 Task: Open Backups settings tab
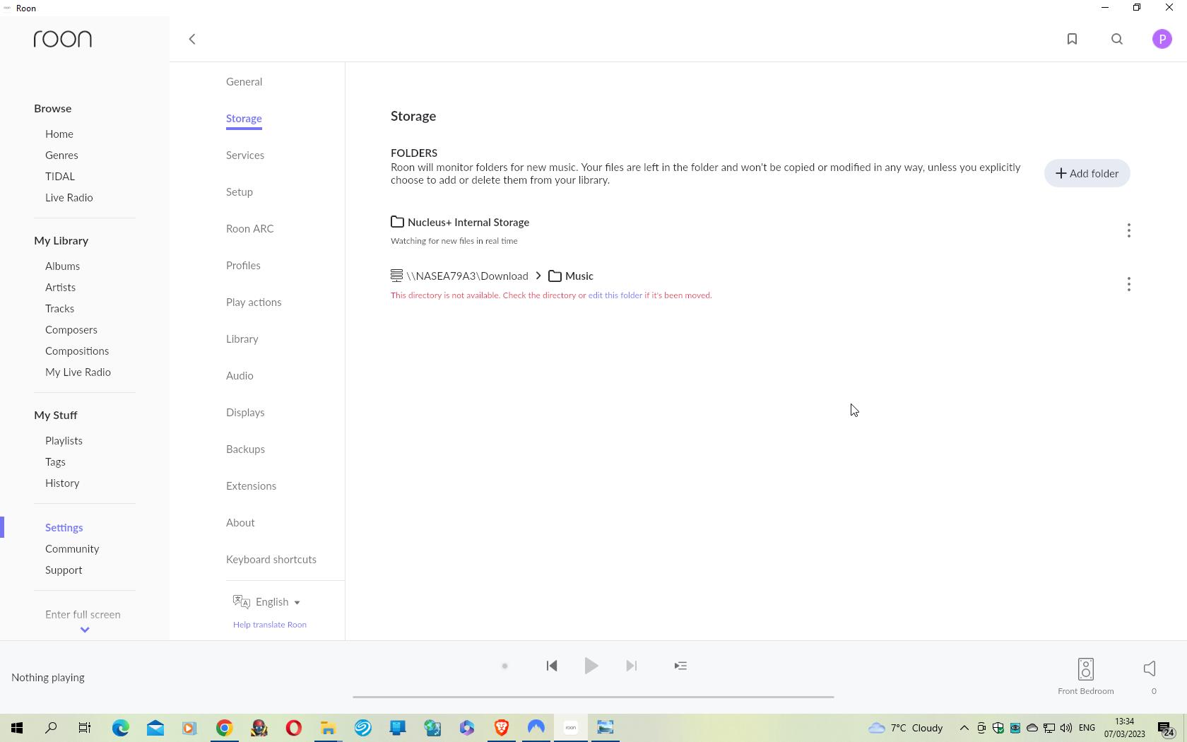pyautogui.click(x=245, y=449)
